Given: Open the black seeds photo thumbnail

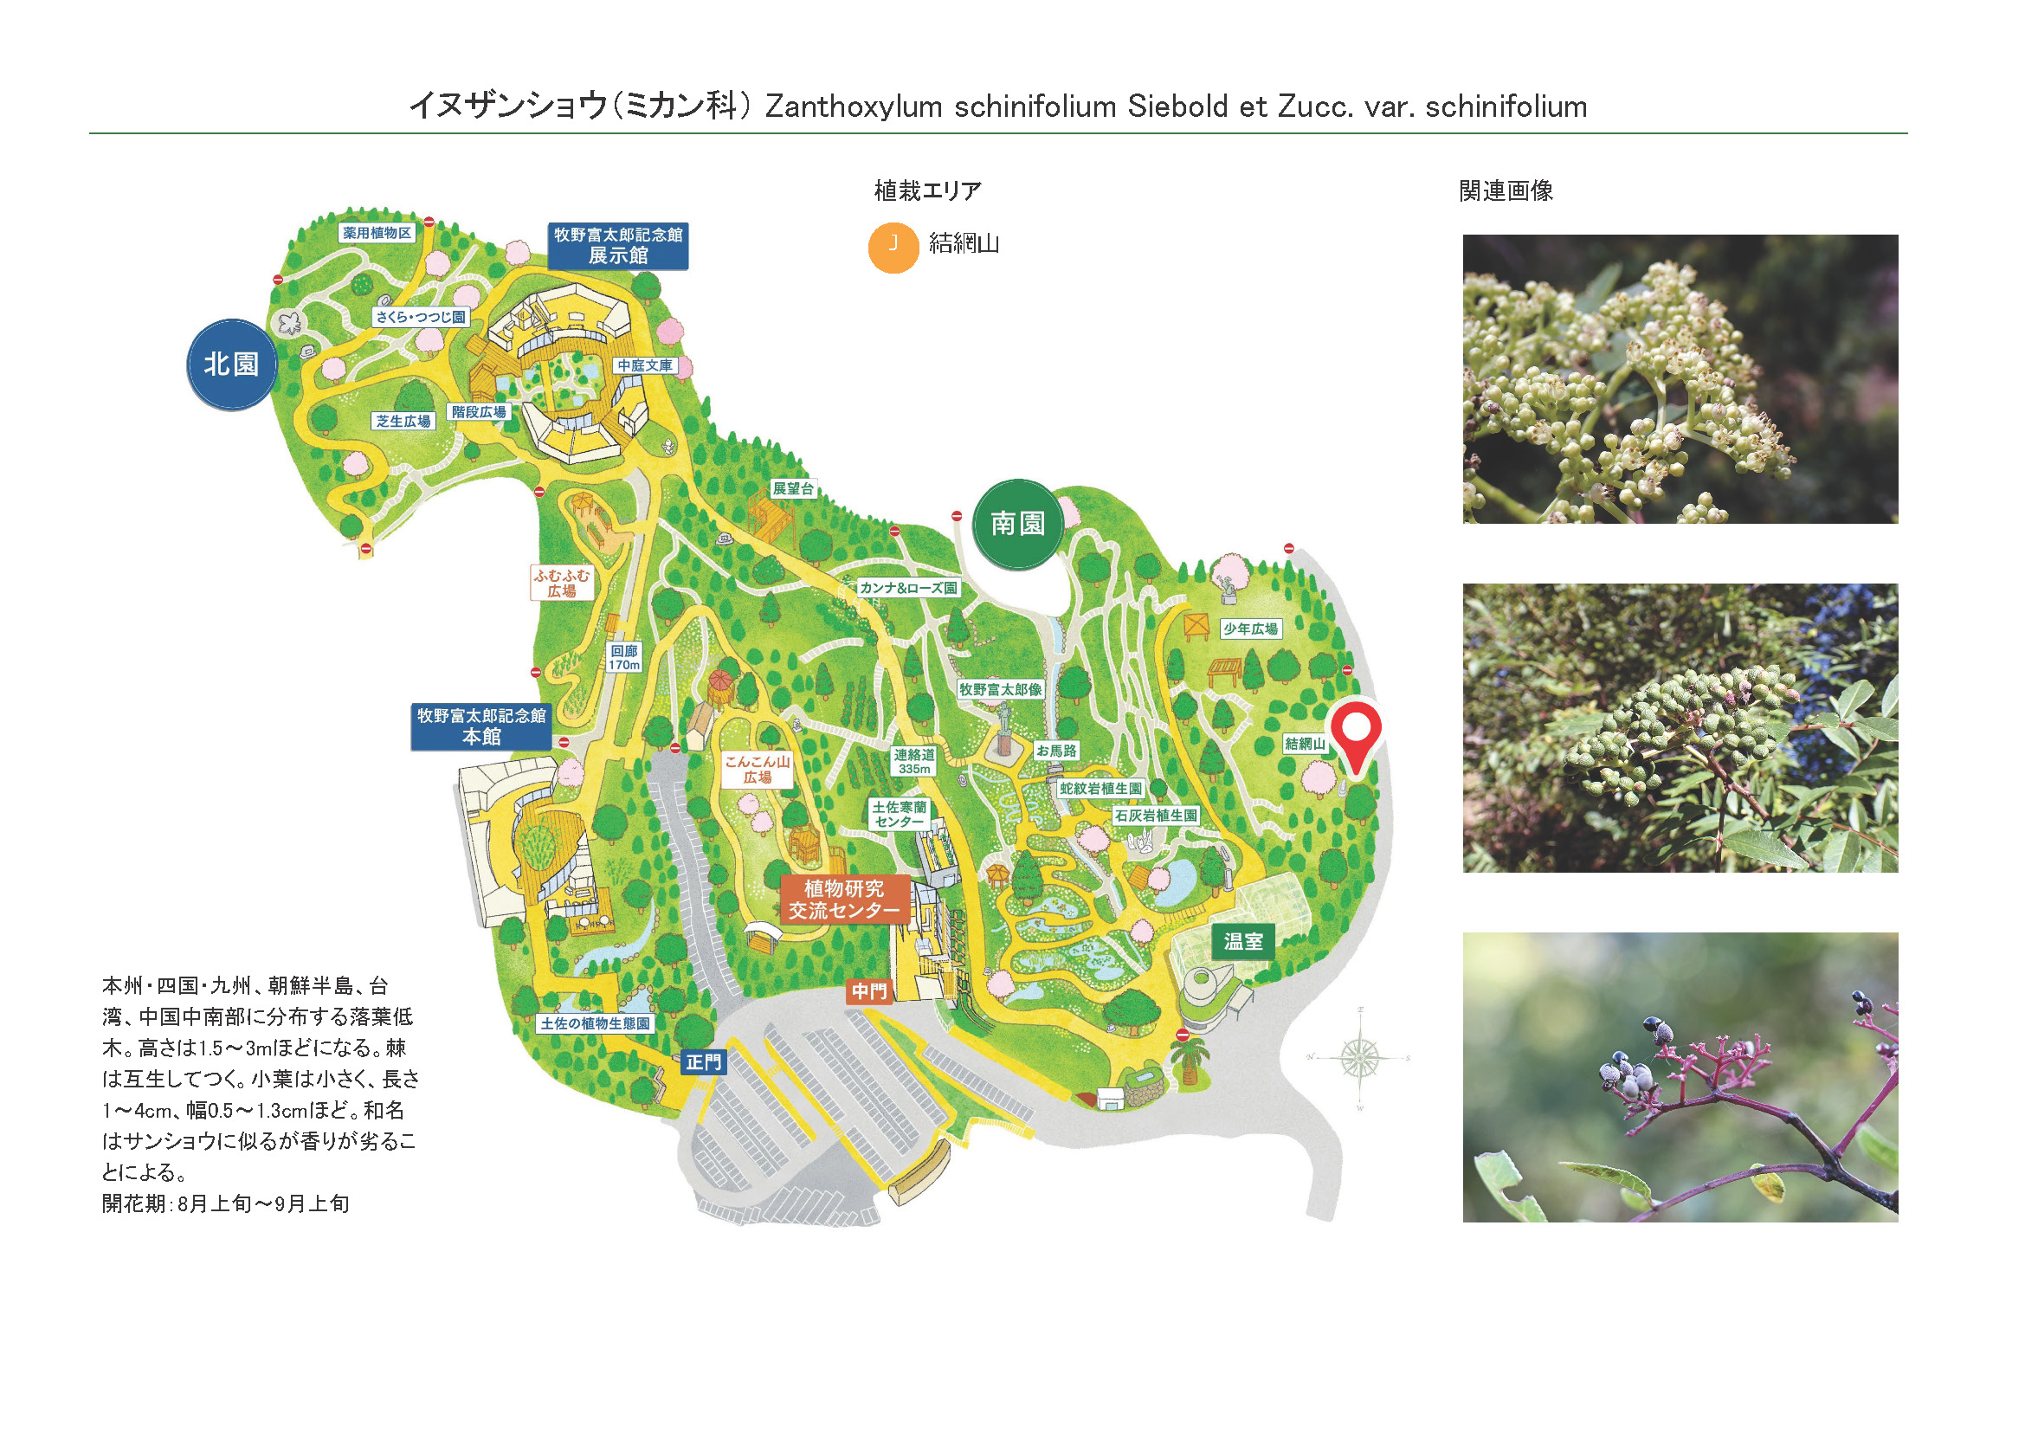Looking at the screenshot, I should pos(1680,1077).
